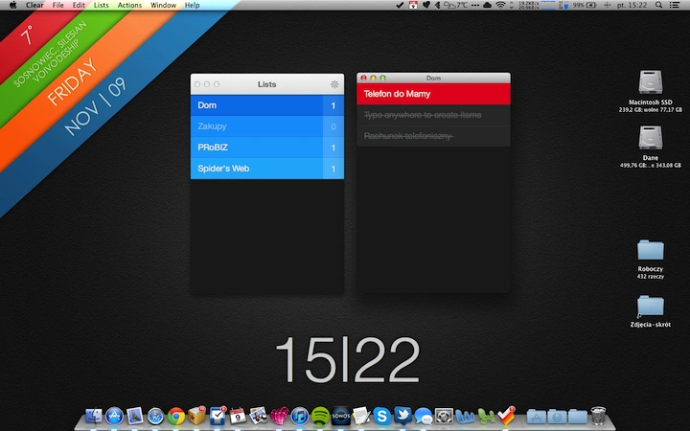The width and height of the screenshot is (690, 431).
Task: Launch Microsoft Word from the dock
Action: [465, 416]
